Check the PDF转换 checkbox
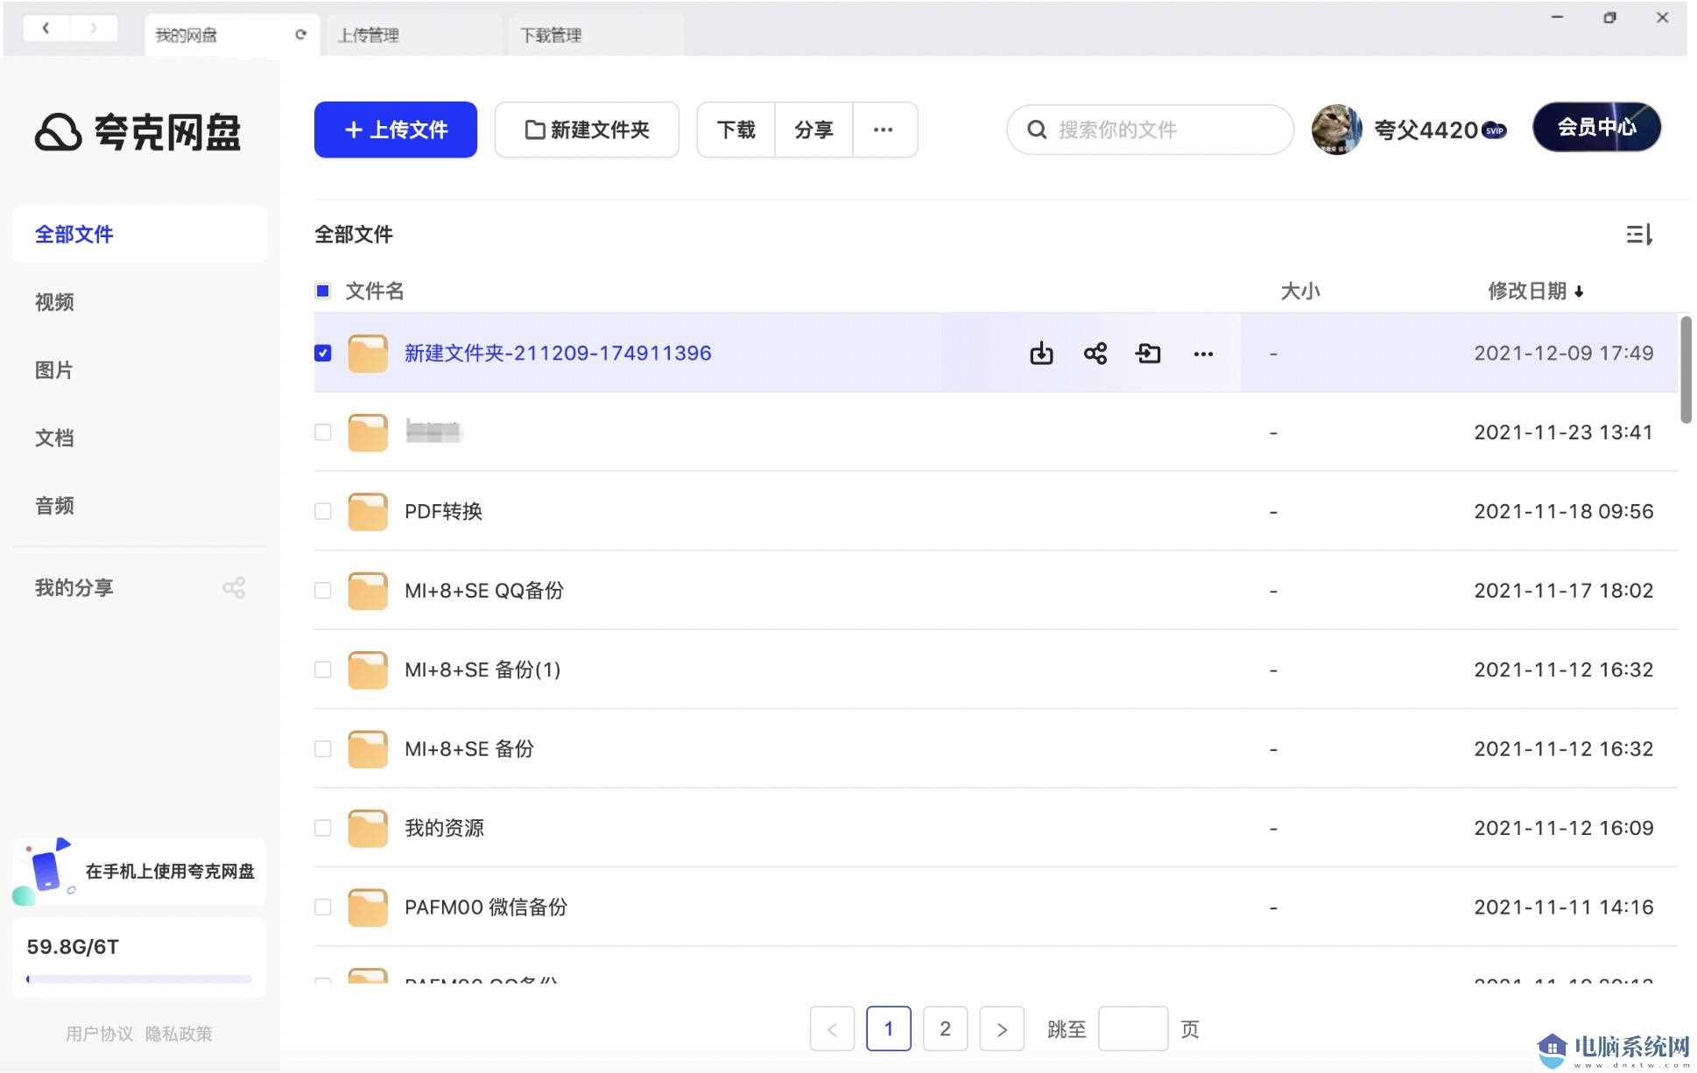Image resolution: width=1697 pixels, height=1073 pixels. tap(323, 511)
